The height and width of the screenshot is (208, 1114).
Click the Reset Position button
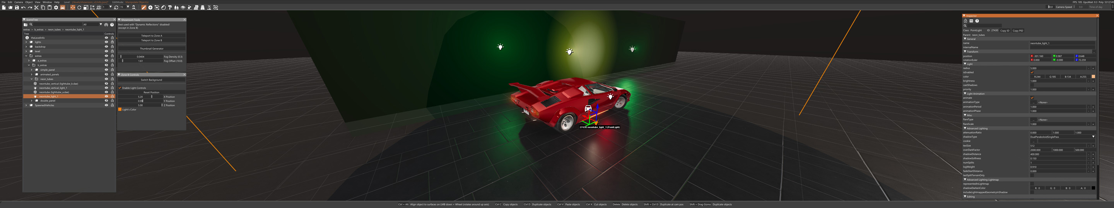(x=152, y=92)
